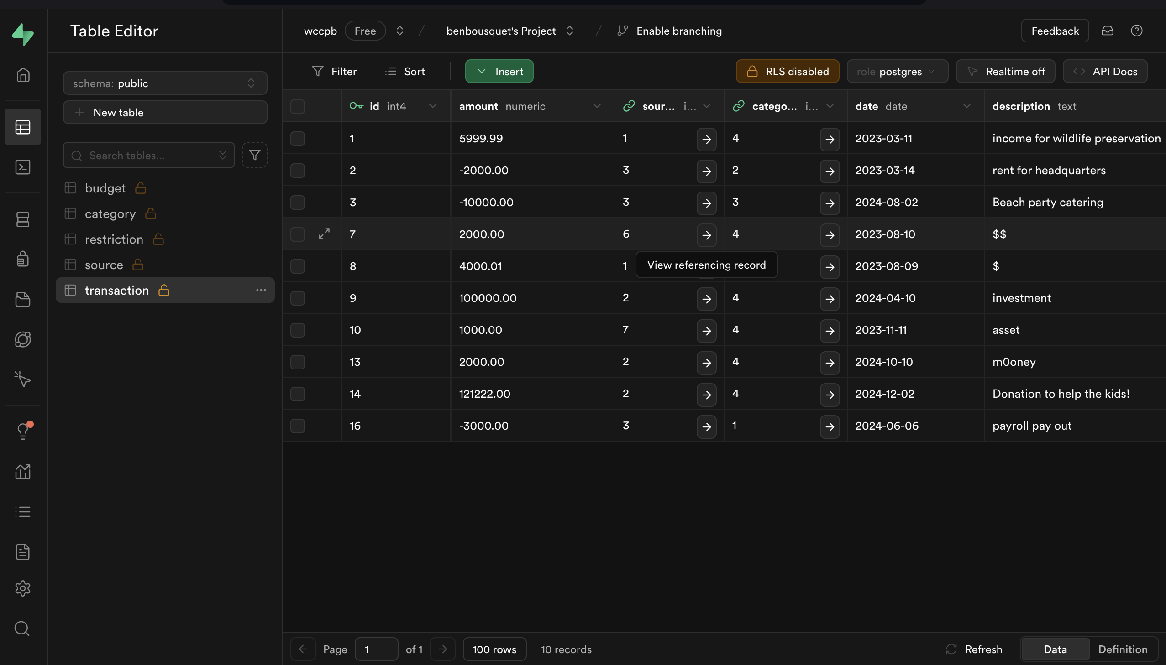Check the row with id 2
This screenshot has height=665, width=1166.
[298, 171]
